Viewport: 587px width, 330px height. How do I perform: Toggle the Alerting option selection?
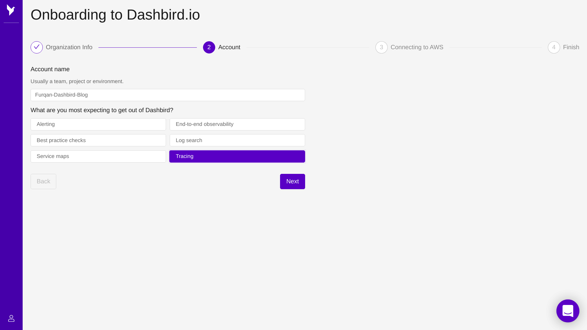[98, 124]
